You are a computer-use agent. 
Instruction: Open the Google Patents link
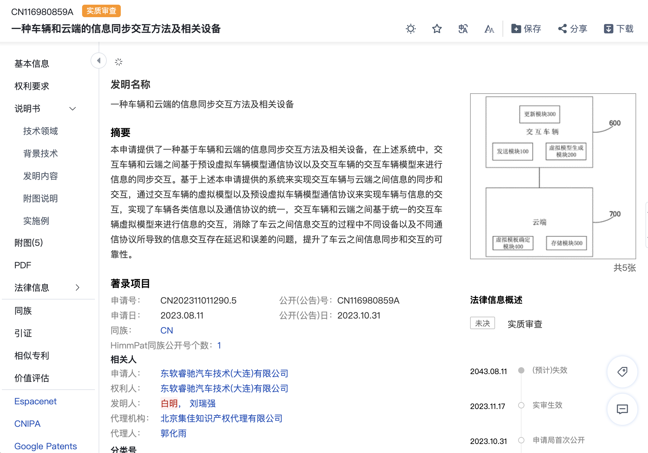point(46,446)
